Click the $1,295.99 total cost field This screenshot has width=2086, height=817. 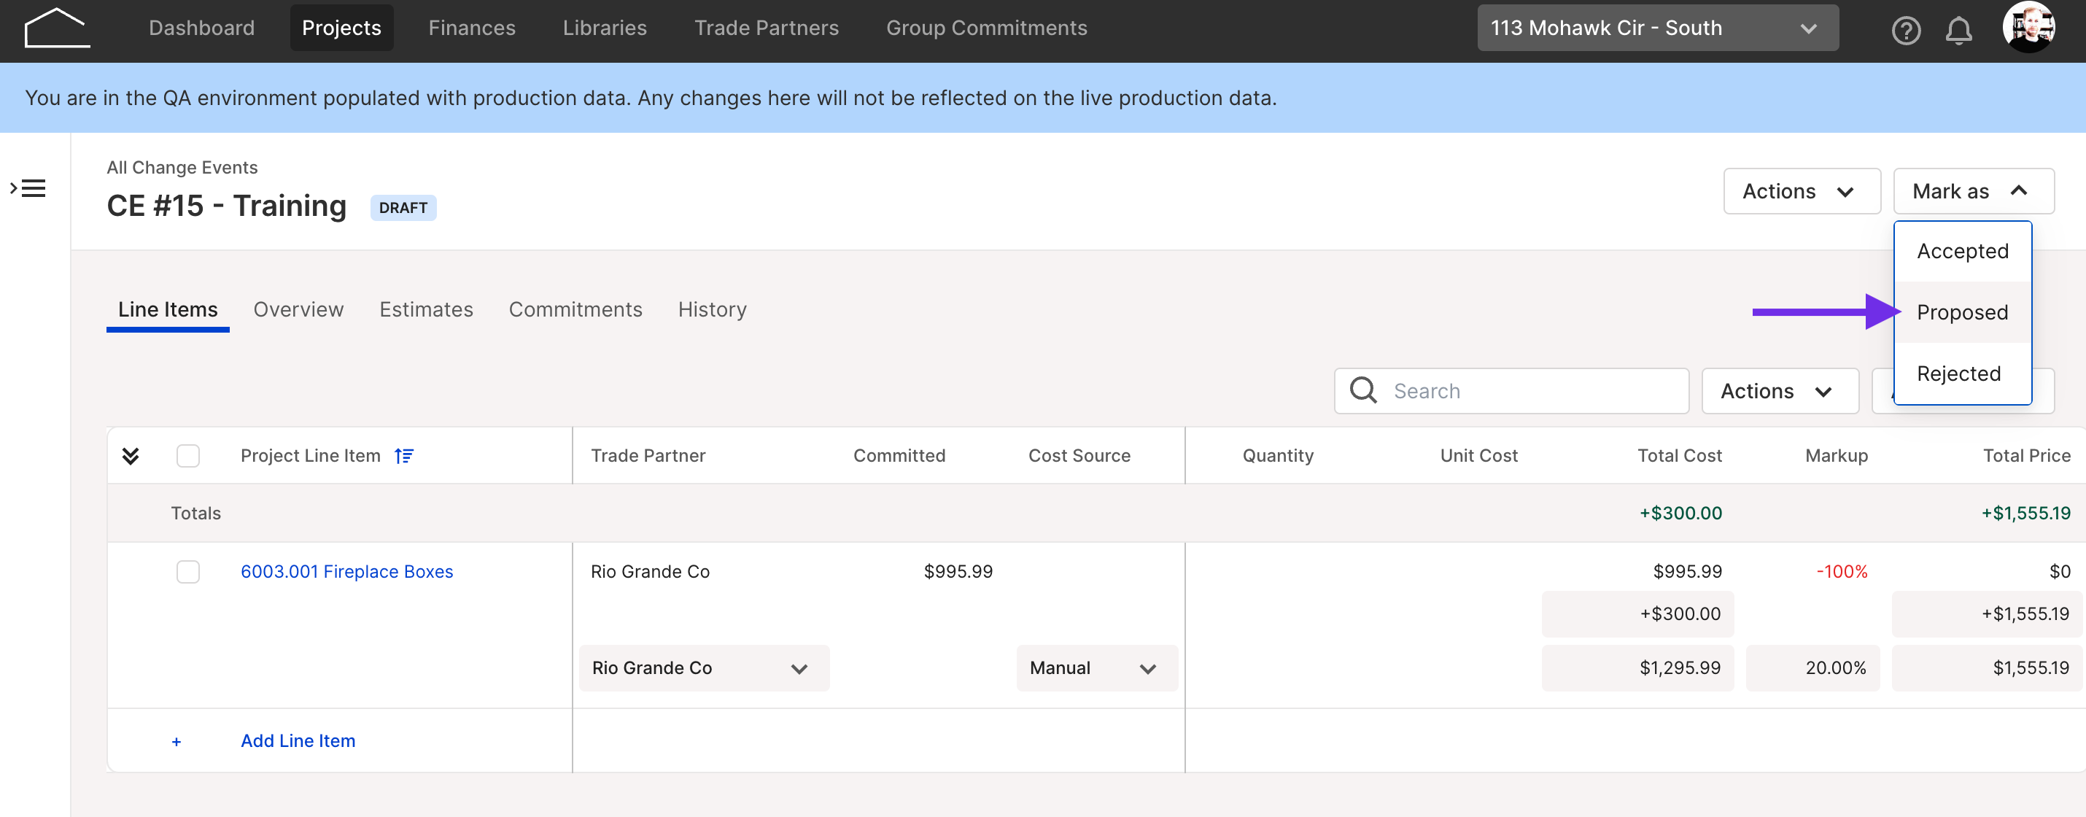point(1637,668)
